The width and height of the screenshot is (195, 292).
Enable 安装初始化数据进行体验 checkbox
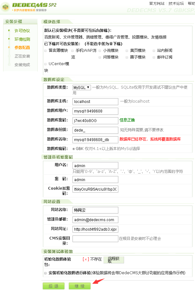45,273
